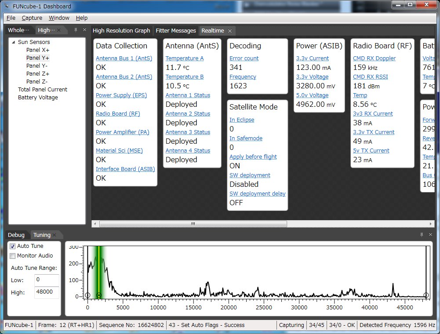
Task: Click the Error count link
Action: [244, 58]
